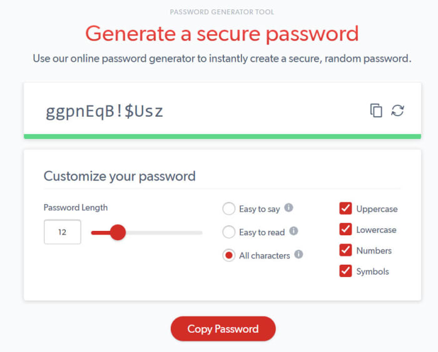This screenshot has height=352, width=438.
Task: Click info icon next to All characters
Action: (298, 254)
